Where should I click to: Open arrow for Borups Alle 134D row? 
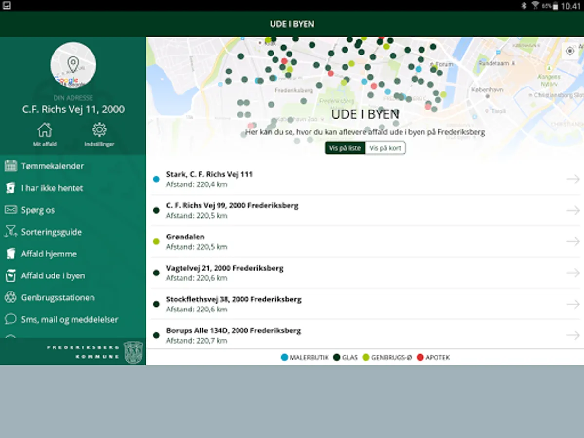tap(573, 335)
